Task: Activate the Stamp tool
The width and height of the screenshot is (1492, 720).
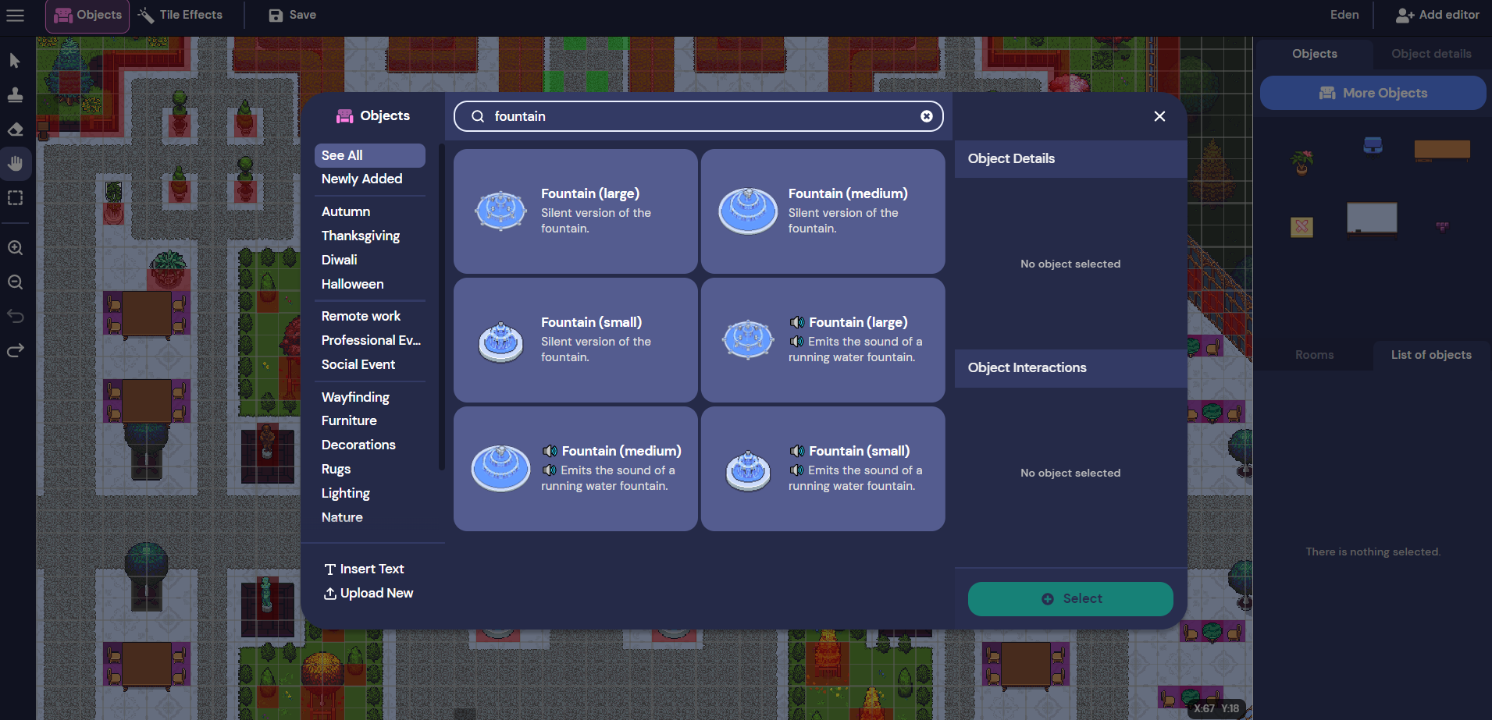Action: [x=15, y=95]
